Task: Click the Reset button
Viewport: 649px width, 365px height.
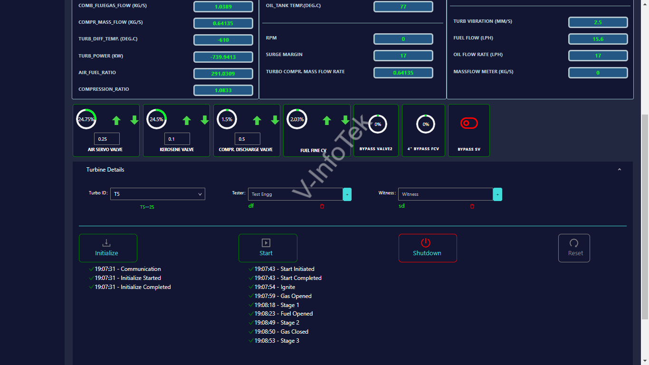Action: tap(574, 248)
